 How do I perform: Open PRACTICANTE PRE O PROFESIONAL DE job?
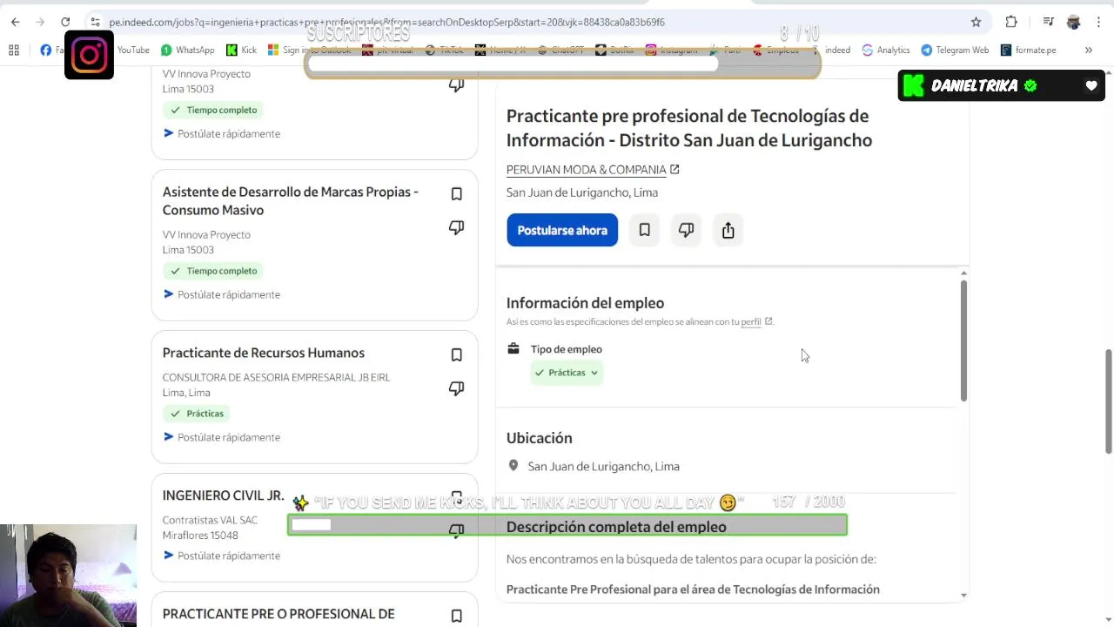point(278,614)
